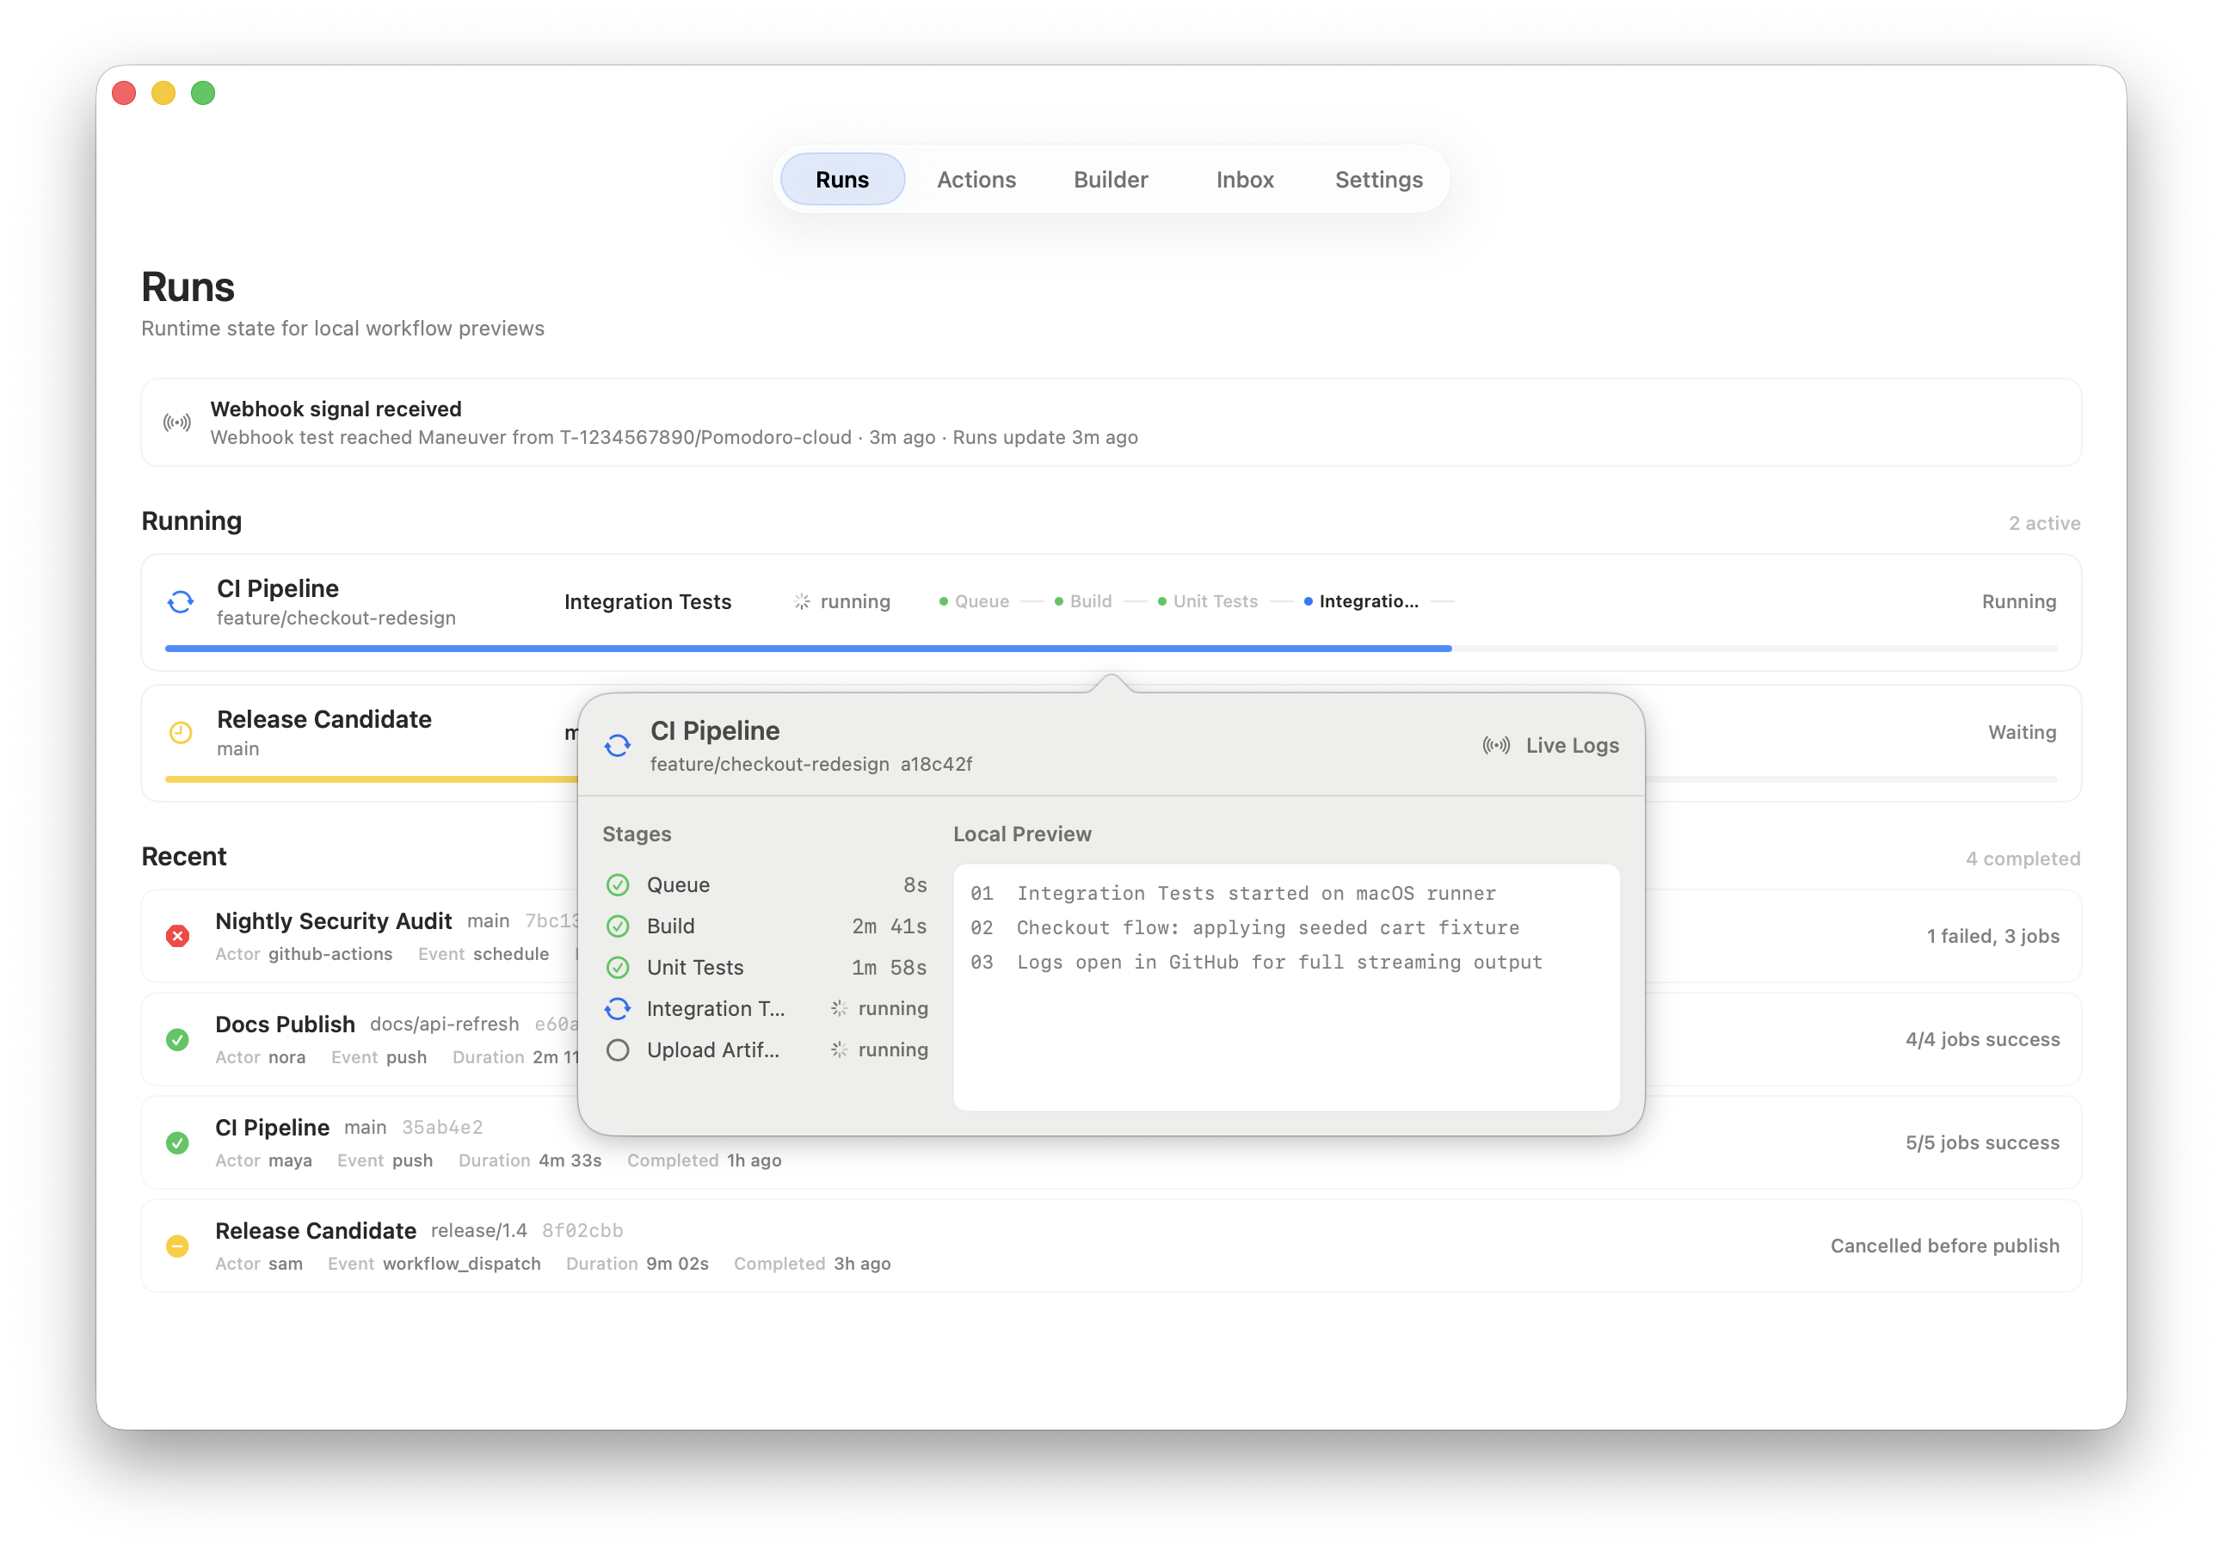Screen dimensions: 2223x1557
Task: Click the Queue step in pipeline progress
Action: (x=974, y=601)
